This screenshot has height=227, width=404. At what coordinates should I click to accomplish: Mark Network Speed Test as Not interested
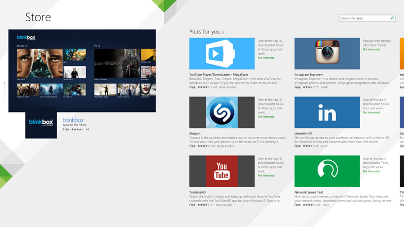click(371, 171)
